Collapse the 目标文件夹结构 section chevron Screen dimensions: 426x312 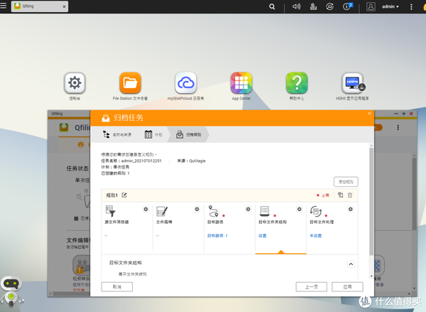click(349, 264)
